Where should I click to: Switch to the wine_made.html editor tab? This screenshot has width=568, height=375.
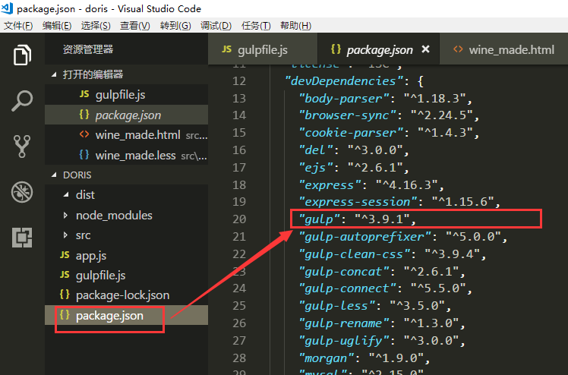click(503, 49)
